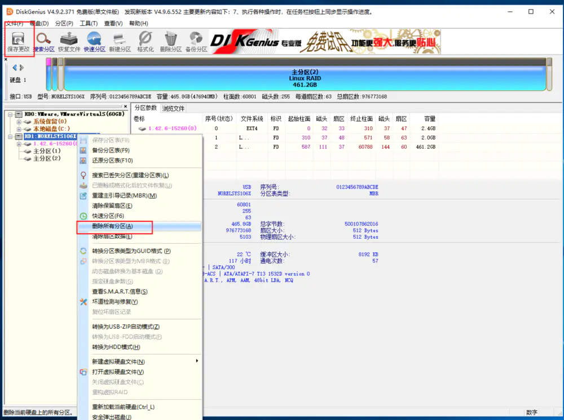Open the 帮助(H) menu

point(139,23)
